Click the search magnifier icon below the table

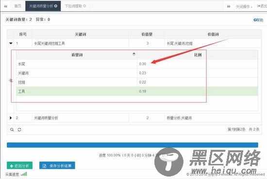coord(12,130)
